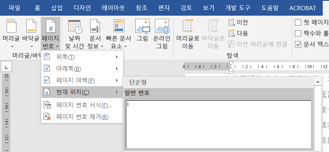Toggle 짝수와 홀수 different odd/even checkbox
The width and height of the screenshot is (329, 152).
pyautogui.click(x=298, y=33)
